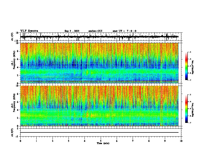Click time axis tick label "3"
The height and width of the screenshot is (158, 204).
click(x=69, y=141)
